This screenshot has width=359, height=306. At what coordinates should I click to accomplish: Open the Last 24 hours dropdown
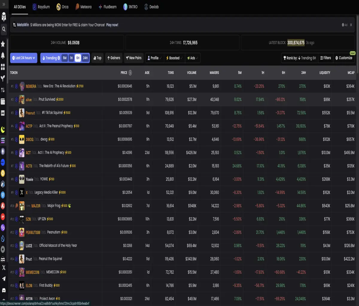coord(24,58)
